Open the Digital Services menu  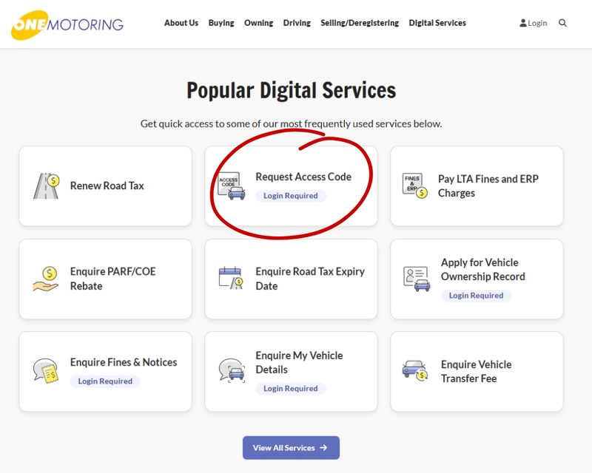click(x=437, y=23)
